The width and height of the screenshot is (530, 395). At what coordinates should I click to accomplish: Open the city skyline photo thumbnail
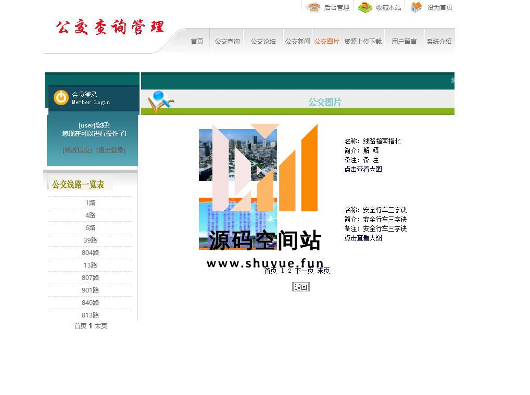pos(237,155)
